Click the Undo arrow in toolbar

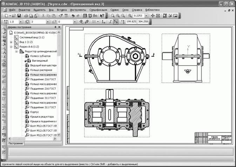pos(73,16)
